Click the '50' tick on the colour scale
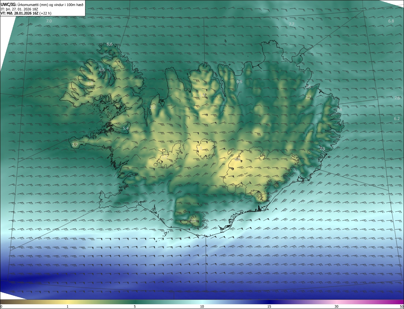The width and height of the screenshot is (404, 309). [401, 307]
